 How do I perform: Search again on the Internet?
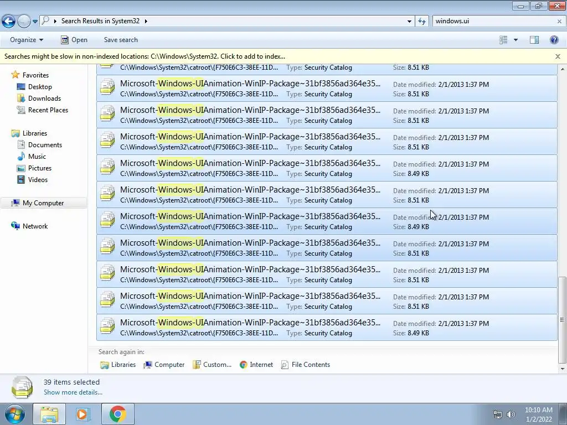pyautogui.click(x=256, y=365)
